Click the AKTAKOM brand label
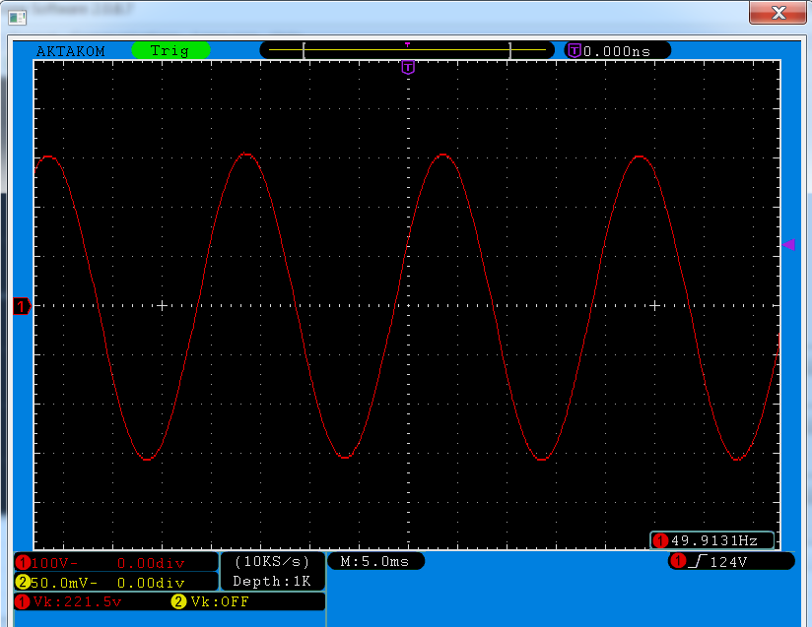The width and height of the screenshot is (812, 627). pyautogui.click(x=70, y=51)
